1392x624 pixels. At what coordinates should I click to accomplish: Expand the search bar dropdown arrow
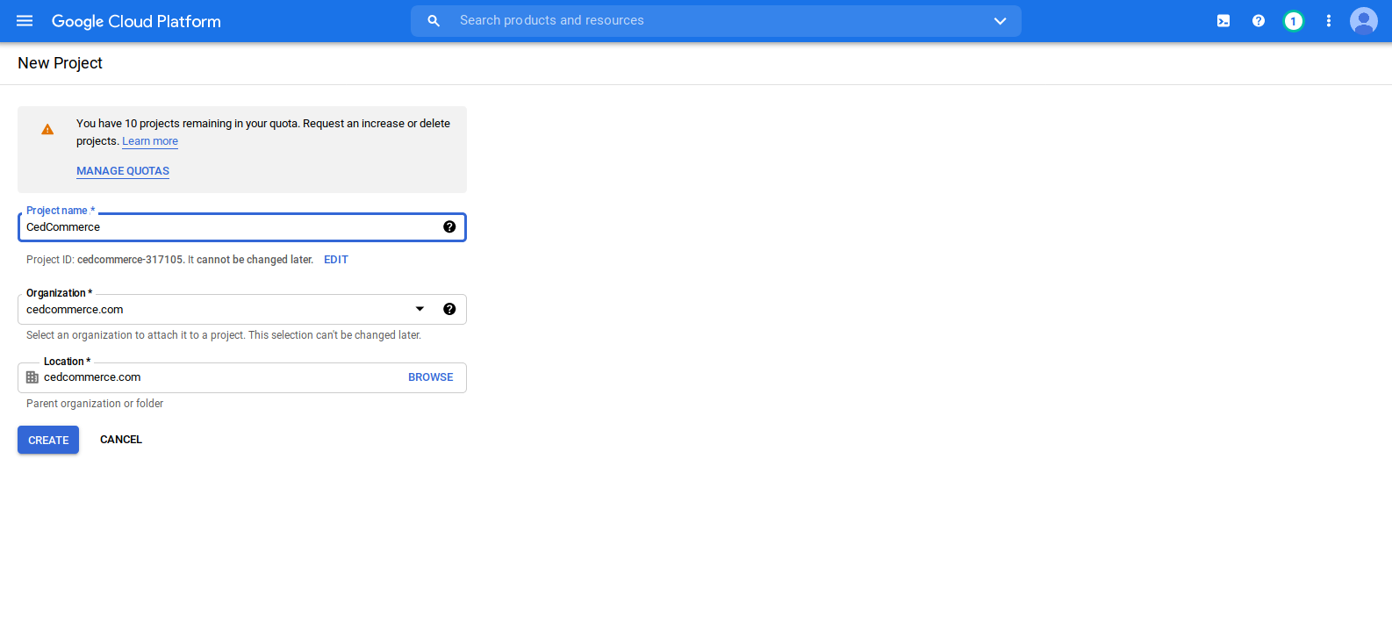[1000, 21]
